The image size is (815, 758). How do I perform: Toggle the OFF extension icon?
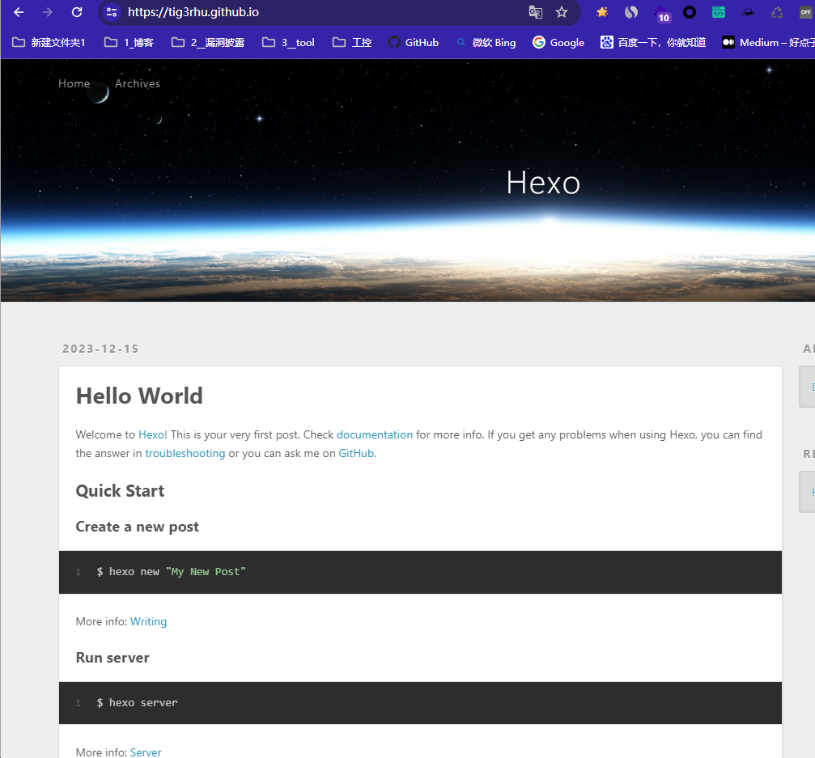pyautogui.click(x=805, y=12)
